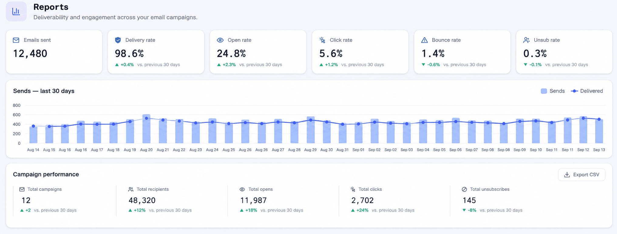Click the 1.4% Bounce rate value

coord(433,54)
